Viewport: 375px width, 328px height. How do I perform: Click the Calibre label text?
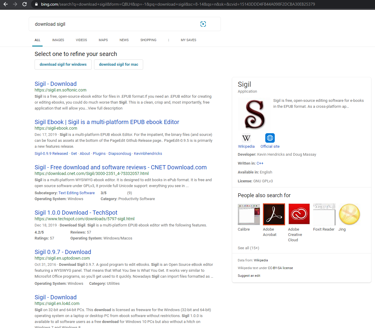click(244, 229)
